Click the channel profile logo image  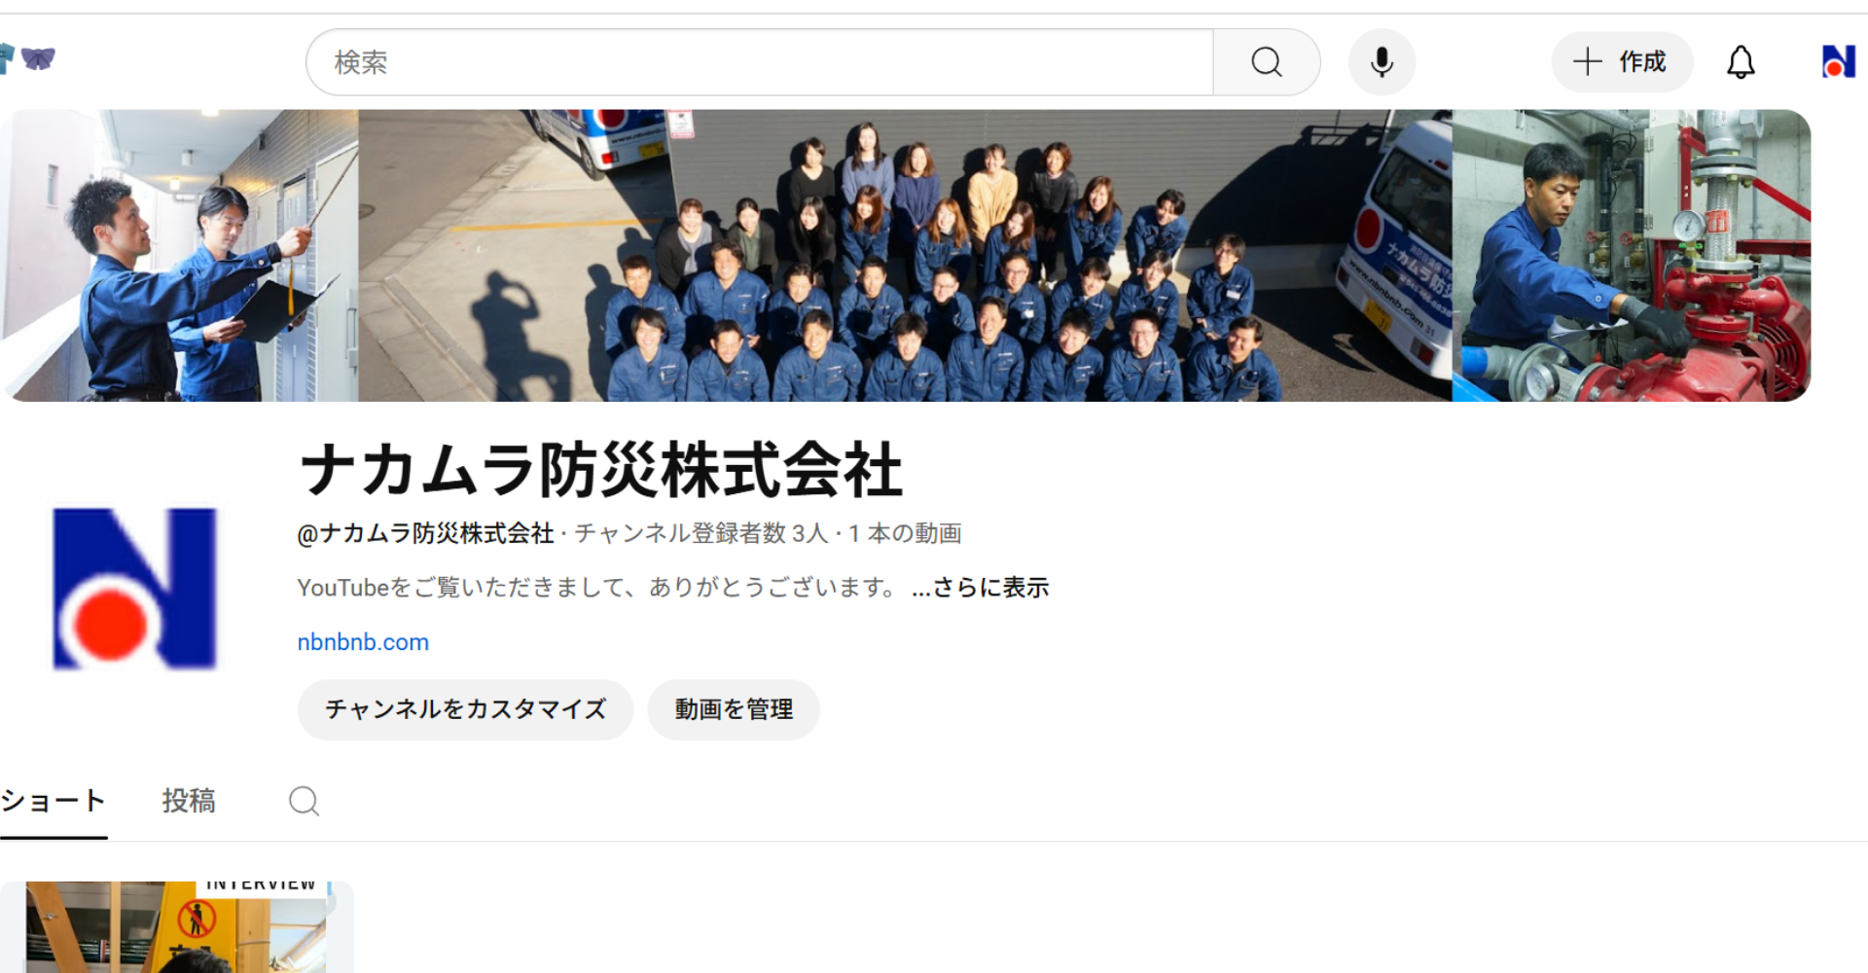coord(134,589)
